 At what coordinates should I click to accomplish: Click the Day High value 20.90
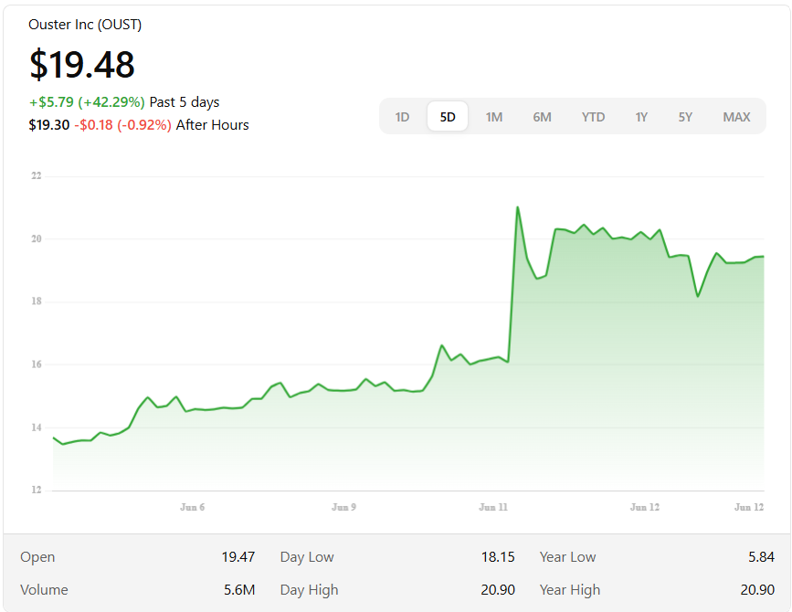498,590
